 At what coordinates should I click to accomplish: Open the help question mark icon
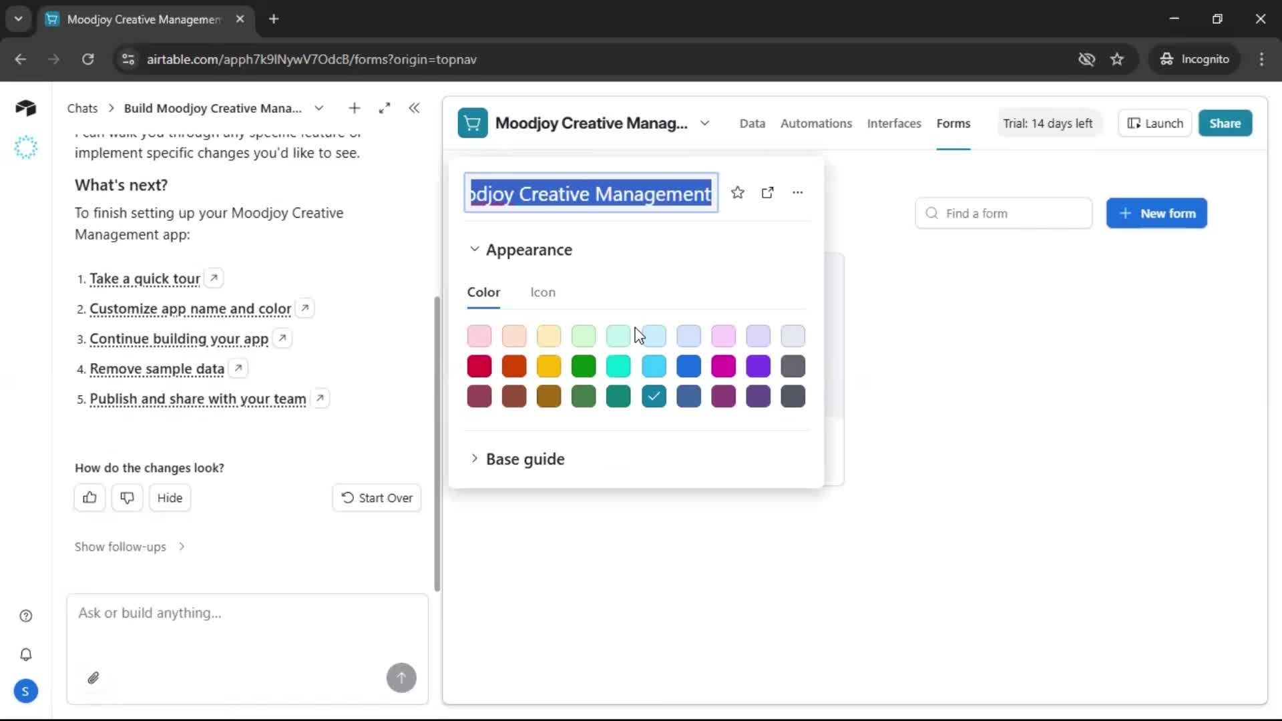[25, 616]
